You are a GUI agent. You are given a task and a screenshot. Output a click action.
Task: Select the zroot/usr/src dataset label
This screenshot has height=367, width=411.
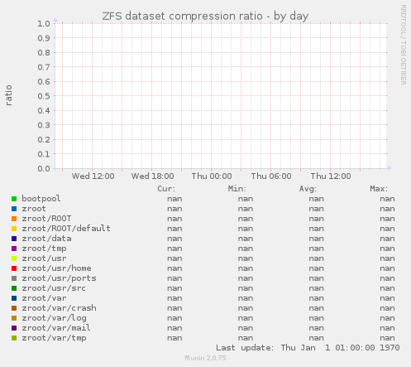54,288
